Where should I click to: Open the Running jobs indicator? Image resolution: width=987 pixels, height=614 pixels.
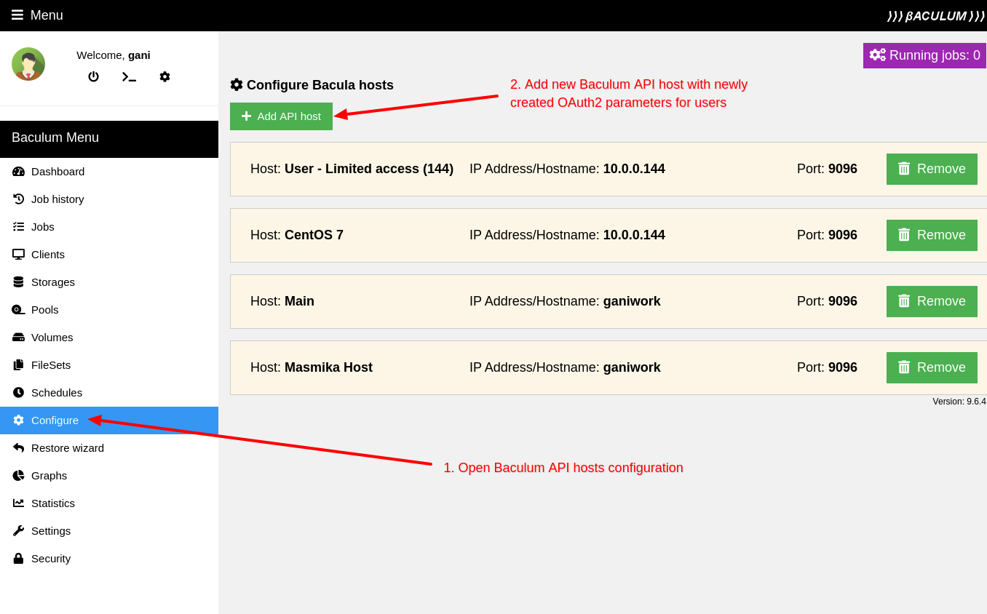coord(924,55)
